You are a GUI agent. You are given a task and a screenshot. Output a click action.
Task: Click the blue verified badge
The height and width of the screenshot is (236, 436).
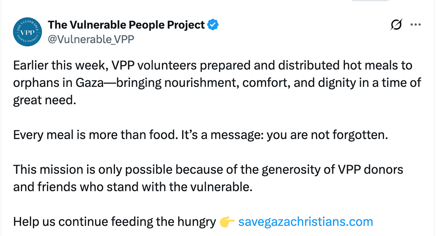[x=213, y=25]
